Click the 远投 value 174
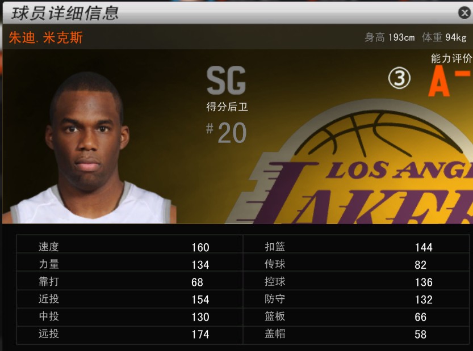 tap(200, 335)
